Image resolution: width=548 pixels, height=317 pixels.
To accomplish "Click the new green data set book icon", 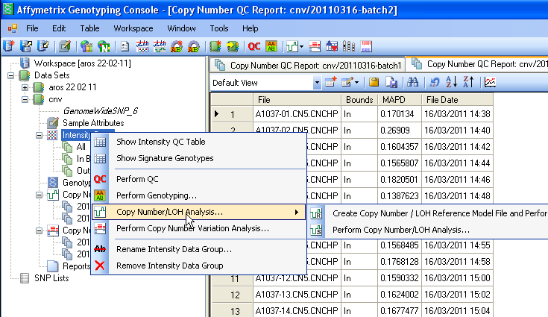I will (x=215, y=46).
